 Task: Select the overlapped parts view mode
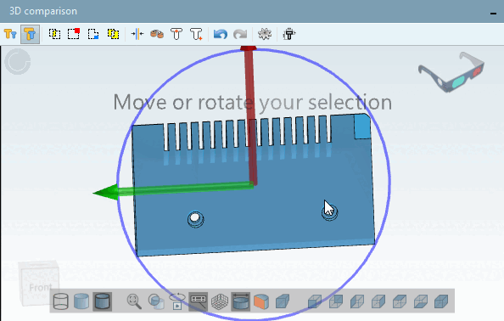tap(30, 34)
